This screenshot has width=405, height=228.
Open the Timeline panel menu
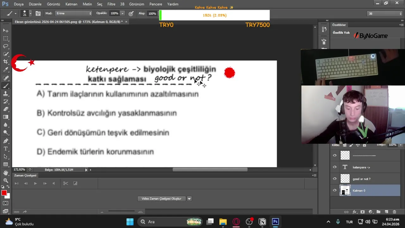(x=314, y=175)
